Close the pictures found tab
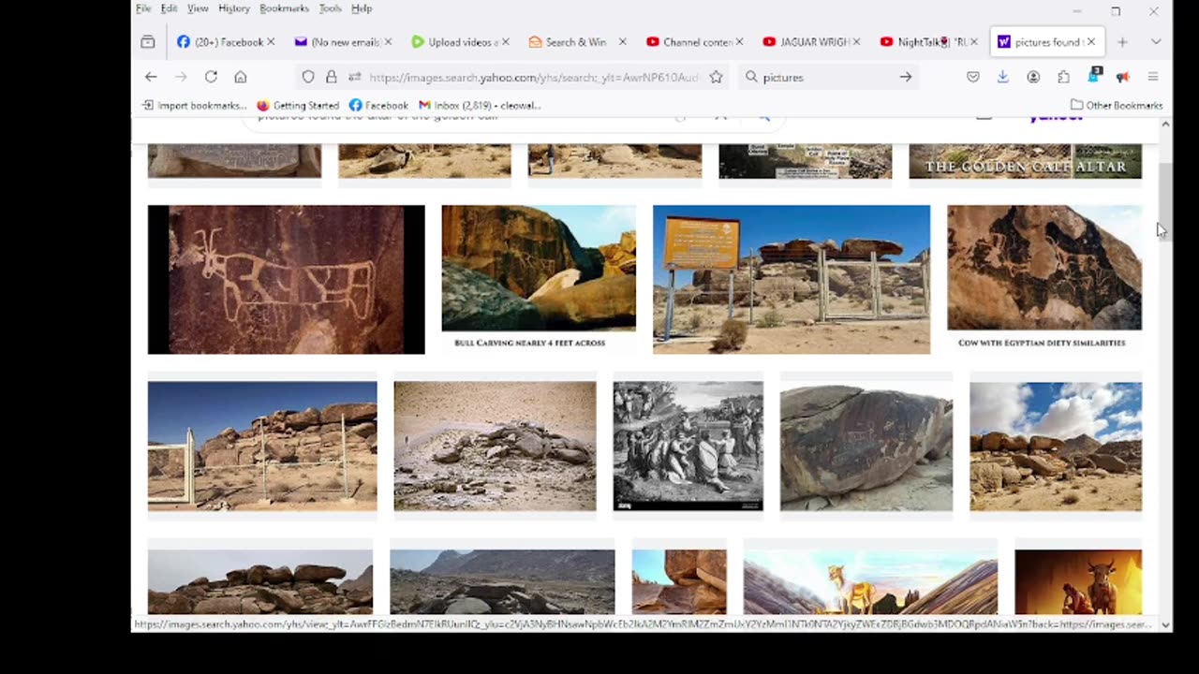This screenshot has height=674, width=1199. coord(1091,42)
